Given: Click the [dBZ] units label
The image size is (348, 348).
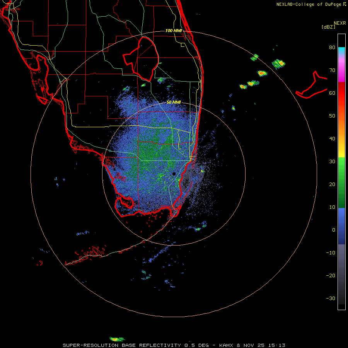Looking at the screenshot, I should pyautogui.click(x=328, y=27).
